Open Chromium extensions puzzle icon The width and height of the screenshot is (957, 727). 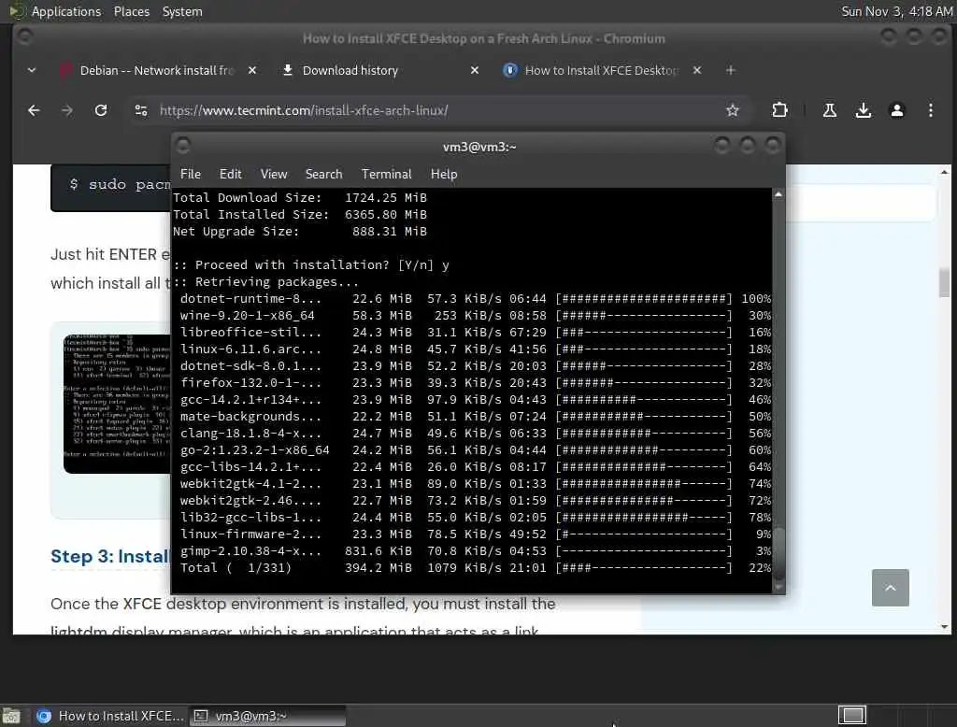(779, 110)
